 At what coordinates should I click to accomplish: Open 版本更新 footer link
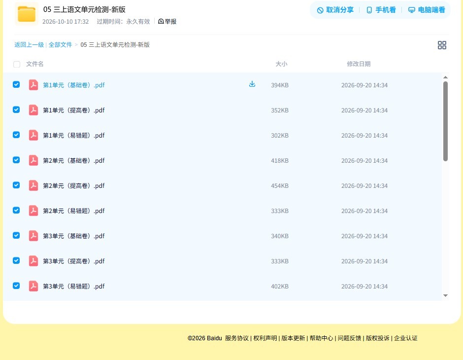click(293, 338)
